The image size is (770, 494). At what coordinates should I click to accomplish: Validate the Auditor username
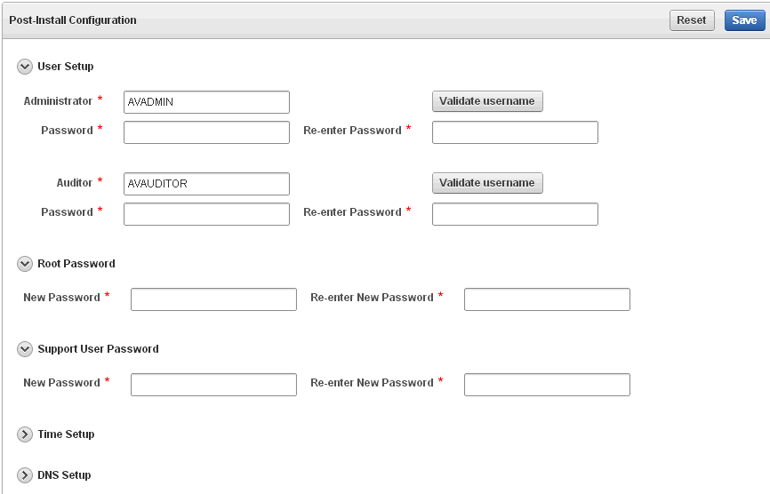487,183
